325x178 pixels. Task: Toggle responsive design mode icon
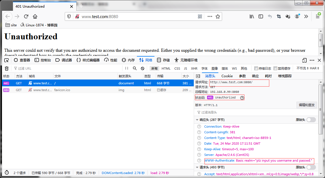tap(304, 60)
